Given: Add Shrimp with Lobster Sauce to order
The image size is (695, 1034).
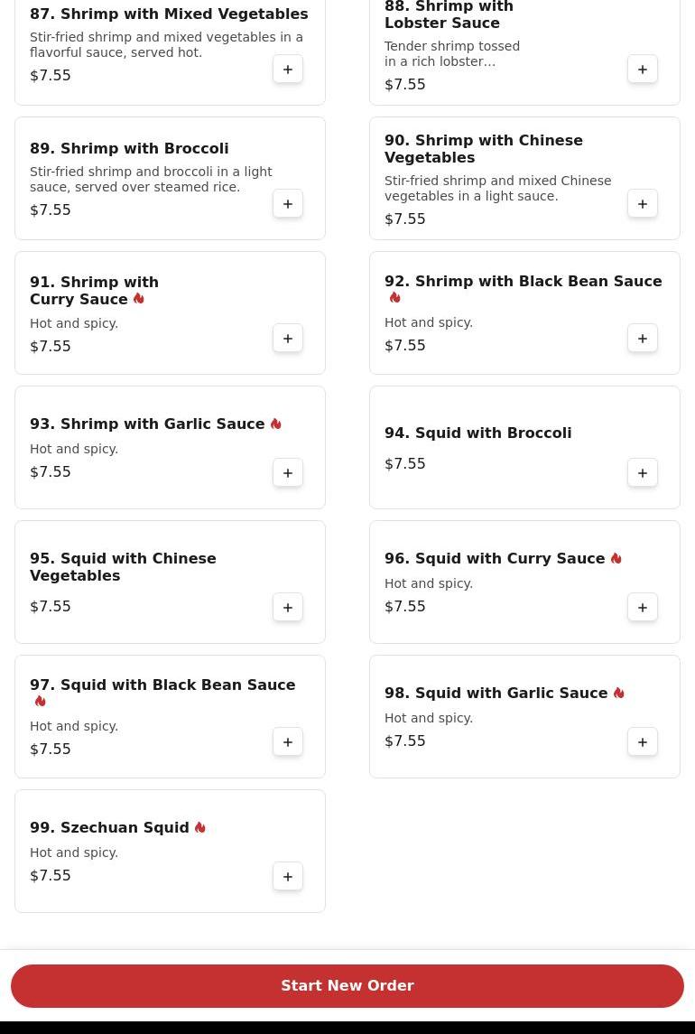Looking at the screenshot, I should tap(643, 70).
